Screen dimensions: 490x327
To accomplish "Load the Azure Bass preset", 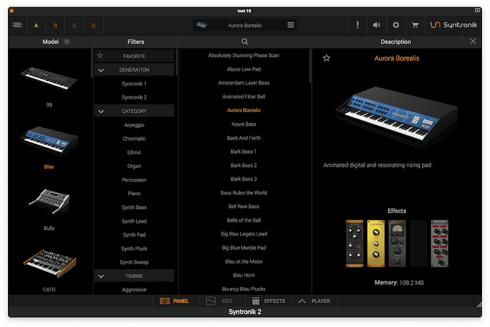I will [244, 124].
